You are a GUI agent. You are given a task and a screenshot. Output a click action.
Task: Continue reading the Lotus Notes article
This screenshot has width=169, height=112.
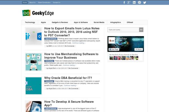[x=79, y=43]
